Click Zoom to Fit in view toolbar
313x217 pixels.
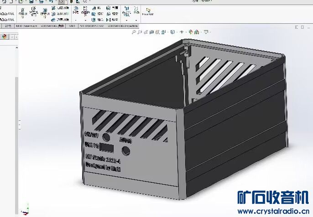[134, 32]
